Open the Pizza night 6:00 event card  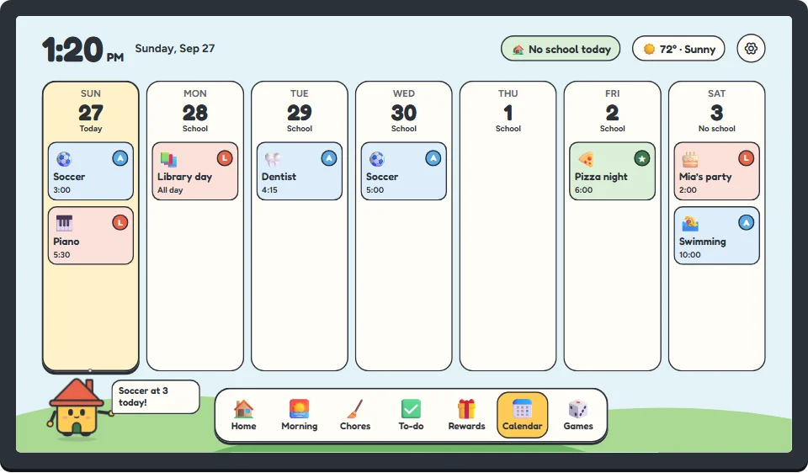point(612,171)
